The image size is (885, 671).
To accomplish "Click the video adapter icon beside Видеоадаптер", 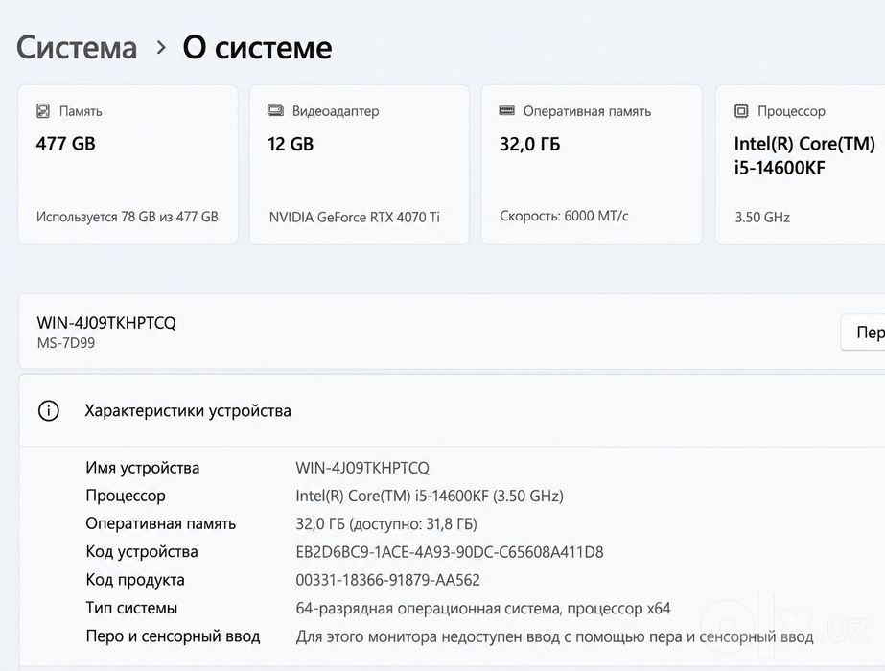I will tap(275, 110).
